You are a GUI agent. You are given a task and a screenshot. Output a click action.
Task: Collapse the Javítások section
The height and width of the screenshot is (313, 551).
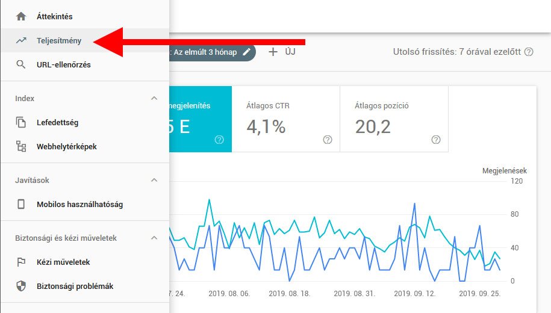point(154,180)
